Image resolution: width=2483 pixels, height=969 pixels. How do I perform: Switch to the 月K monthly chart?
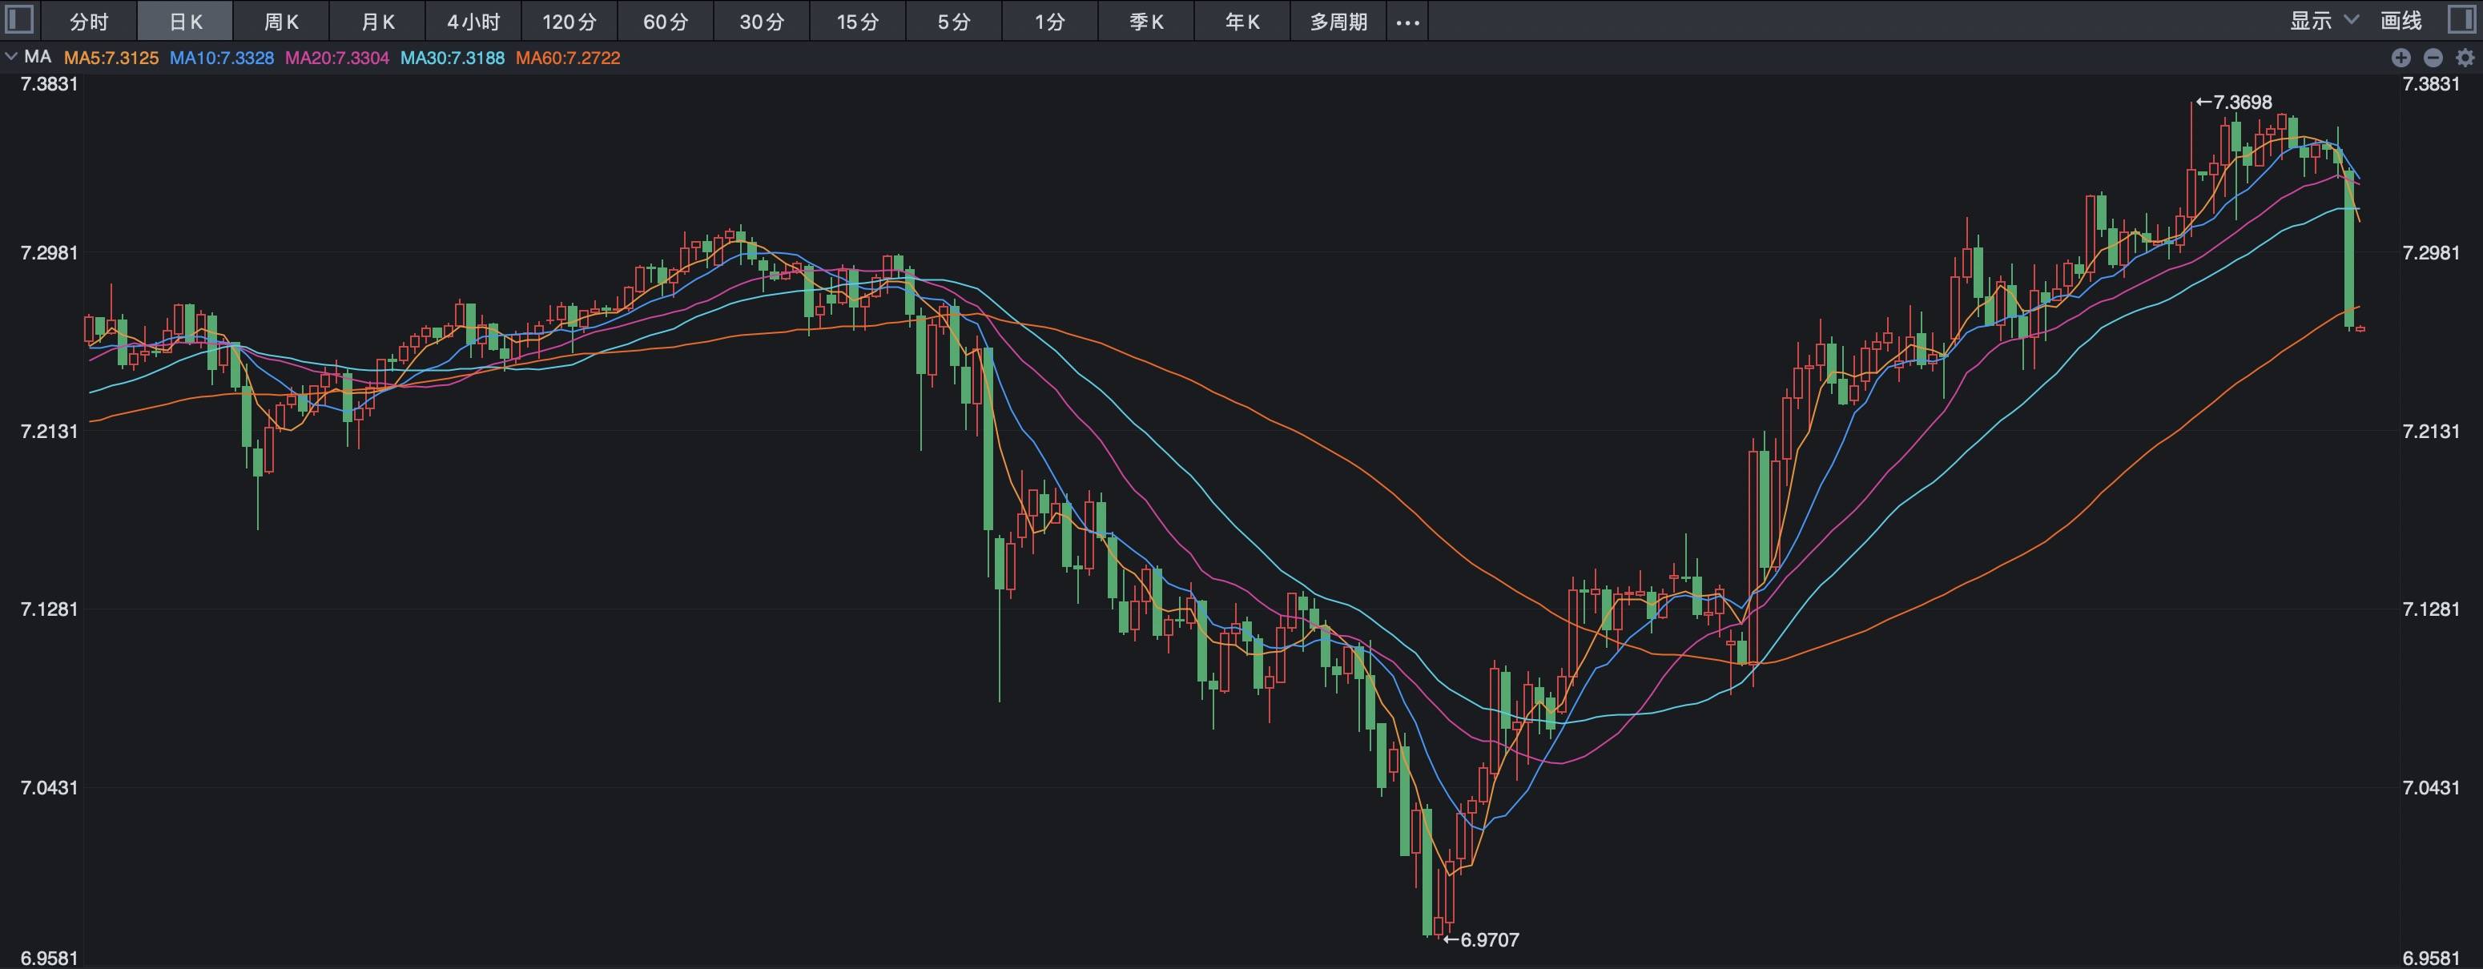(x=376, y=21)
